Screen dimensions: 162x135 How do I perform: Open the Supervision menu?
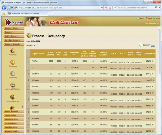click(x=14, y=115)
